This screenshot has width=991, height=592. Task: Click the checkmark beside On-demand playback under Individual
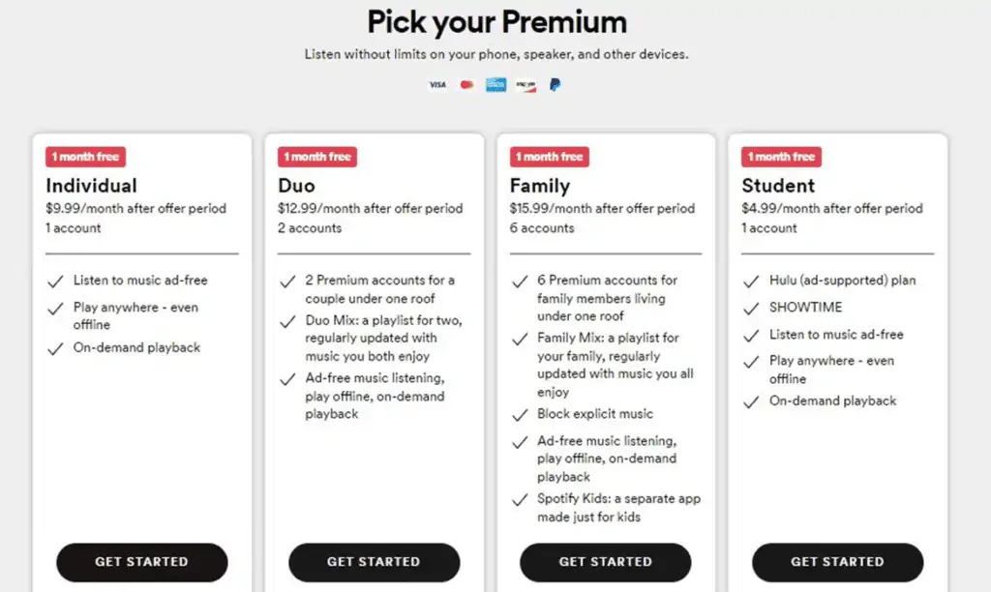pyautogui.click(x=55, y=347)
